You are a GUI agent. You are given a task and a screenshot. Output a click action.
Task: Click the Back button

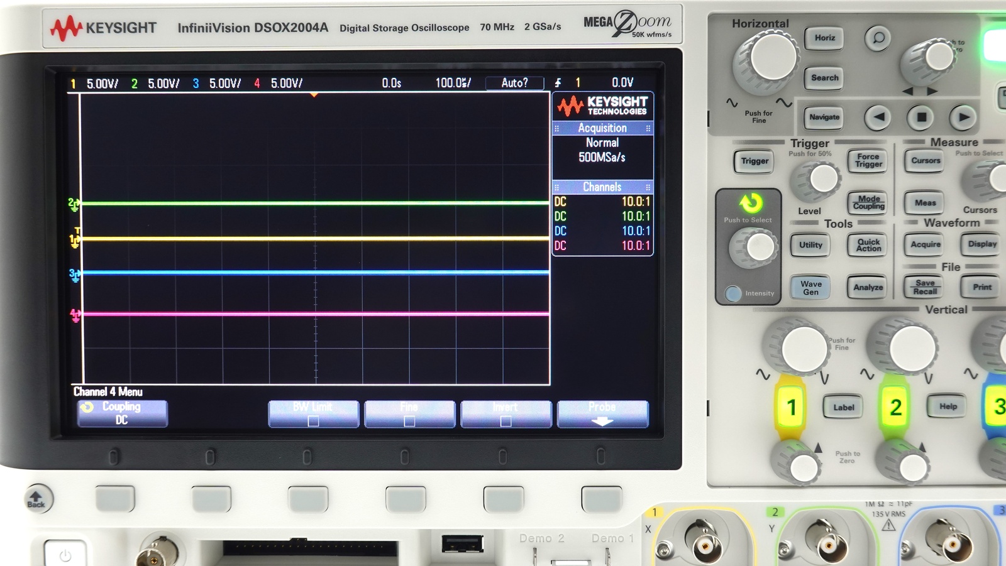(x=38, y=500)
